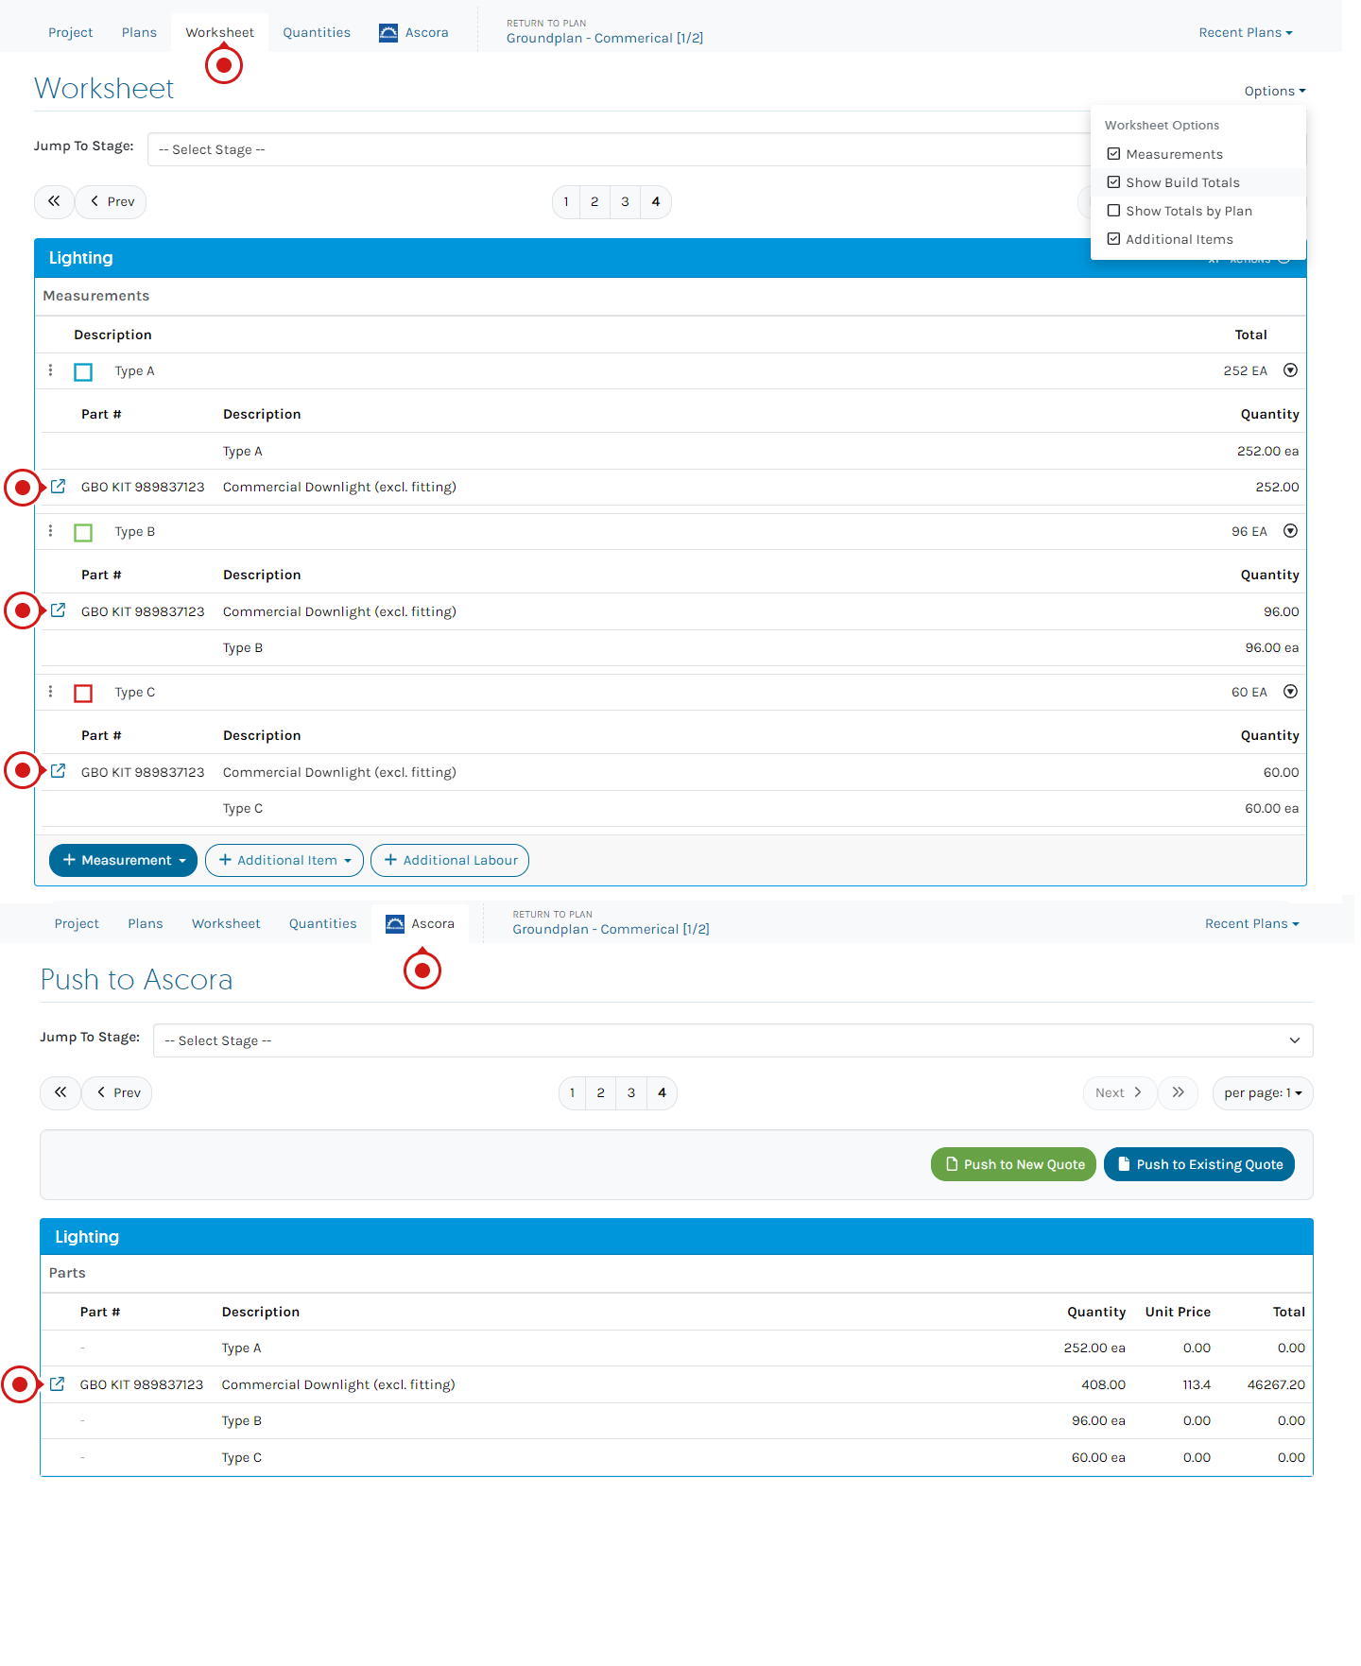
Task: Open external link icon for Type A part row
Action: [58, 487]
